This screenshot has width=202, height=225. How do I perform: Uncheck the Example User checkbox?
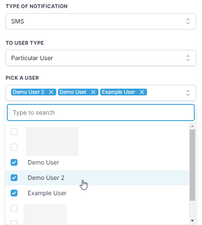click(x=14, y=193)
